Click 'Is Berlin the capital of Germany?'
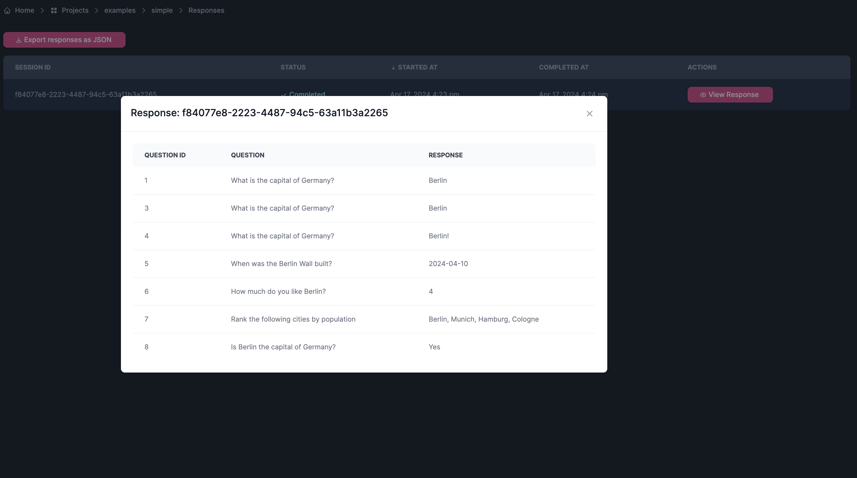Image resolution: width=857 pixels, height=478 pixels. [x=283, y=347]
